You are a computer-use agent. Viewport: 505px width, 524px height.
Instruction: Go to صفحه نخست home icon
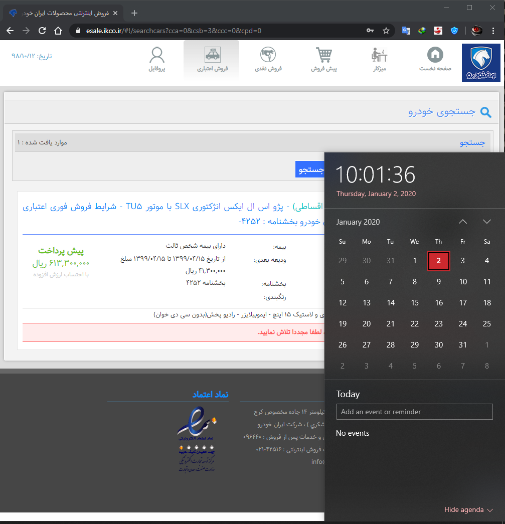[x=435, y=60]
